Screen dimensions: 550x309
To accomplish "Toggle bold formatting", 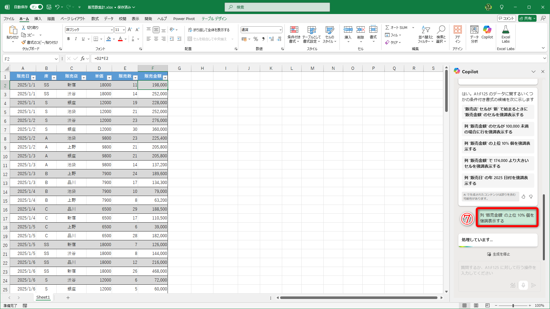I will pos(68,39).
